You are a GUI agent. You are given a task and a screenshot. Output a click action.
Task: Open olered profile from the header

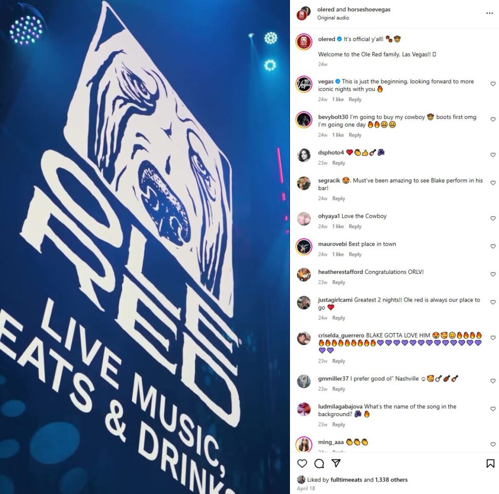(326, 10)
